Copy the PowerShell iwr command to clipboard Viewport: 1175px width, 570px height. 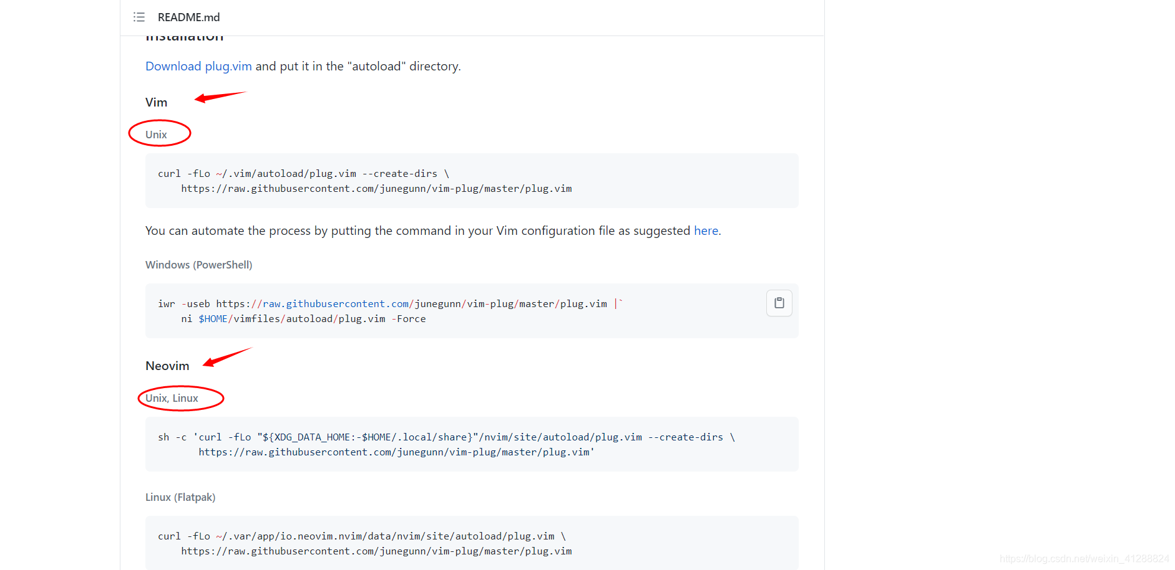click(x=779, y=303)
